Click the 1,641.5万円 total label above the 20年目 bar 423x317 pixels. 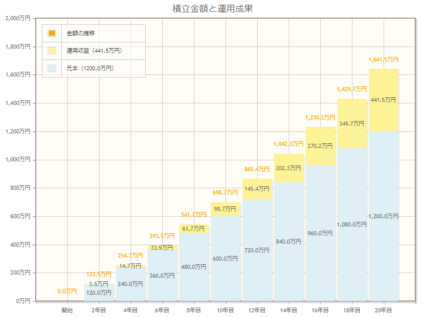[x=384, y=60]
